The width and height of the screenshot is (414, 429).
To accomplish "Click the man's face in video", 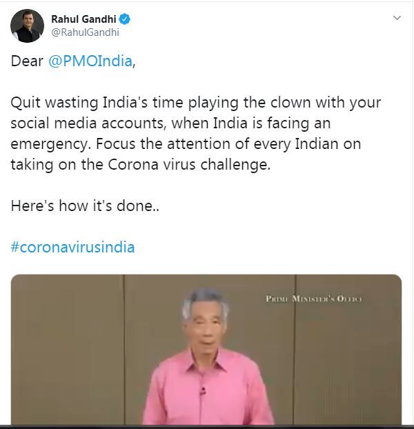I will point(205,324).
